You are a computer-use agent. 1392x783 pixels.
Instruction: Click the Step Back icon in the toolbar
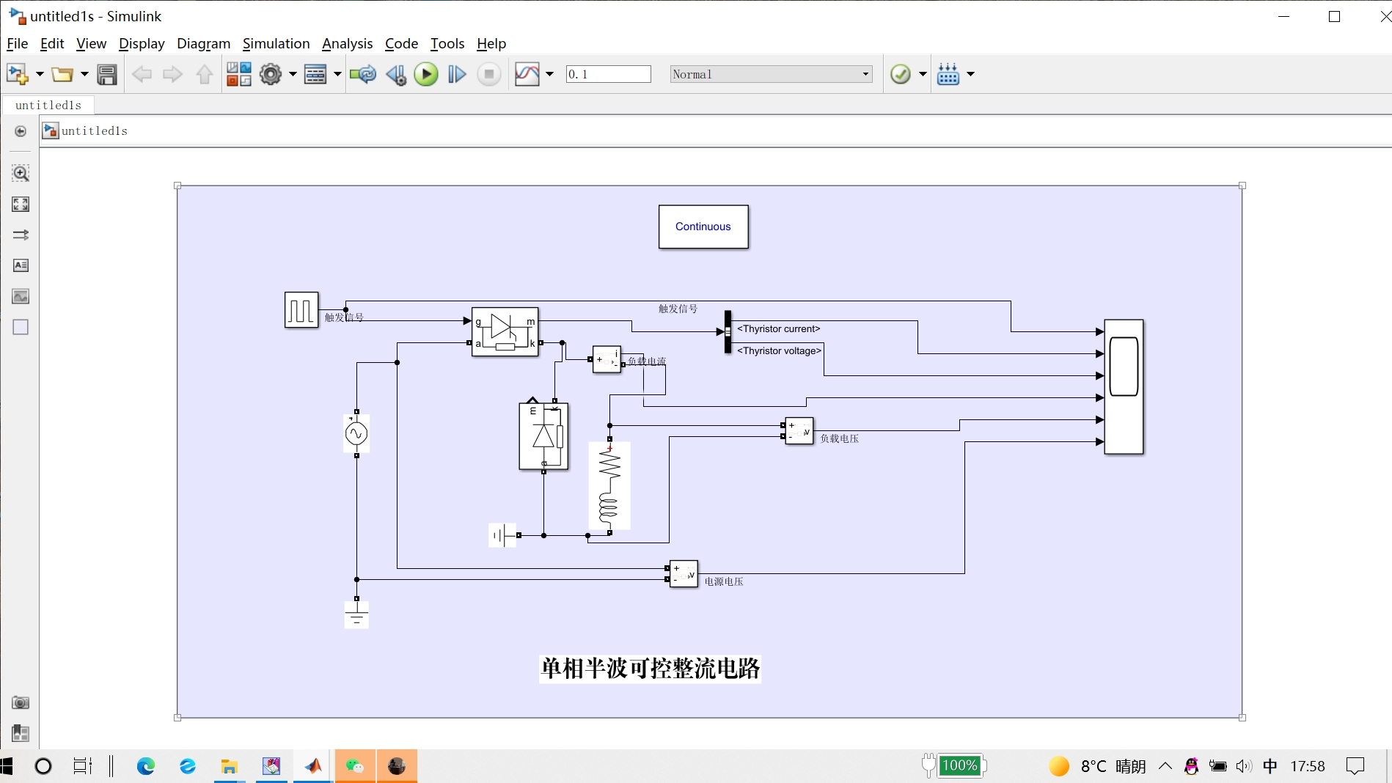pos(396,74)
